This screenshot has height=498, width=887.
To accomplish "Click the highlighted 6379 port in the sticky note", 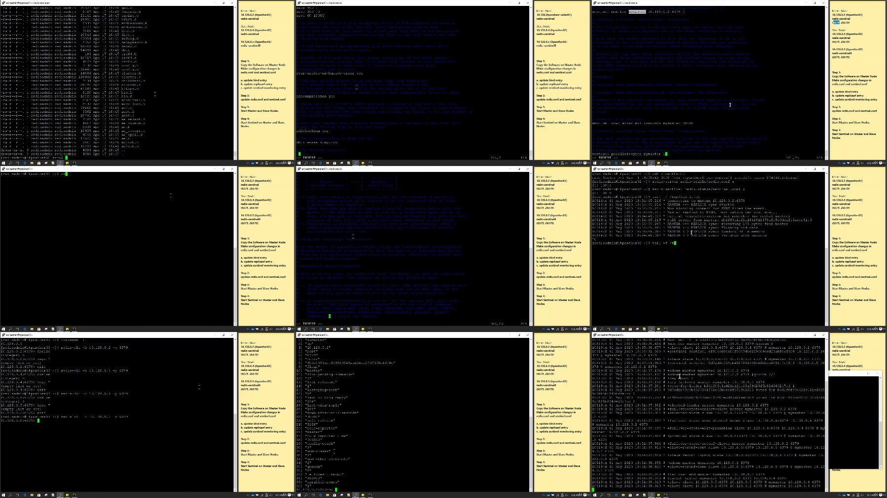I will pyautogui.click(x=836, y=23).
